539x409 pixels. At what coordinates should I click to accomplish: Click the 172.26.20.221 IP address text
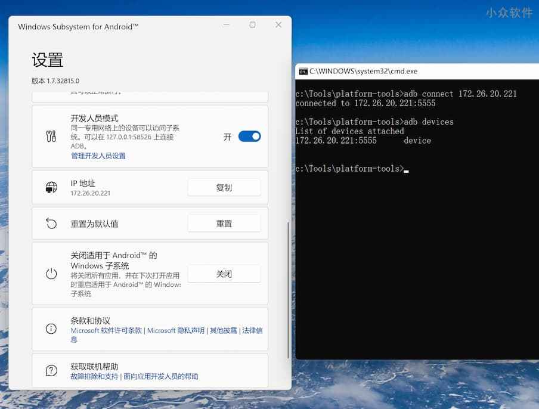click(x=91, y=193)
